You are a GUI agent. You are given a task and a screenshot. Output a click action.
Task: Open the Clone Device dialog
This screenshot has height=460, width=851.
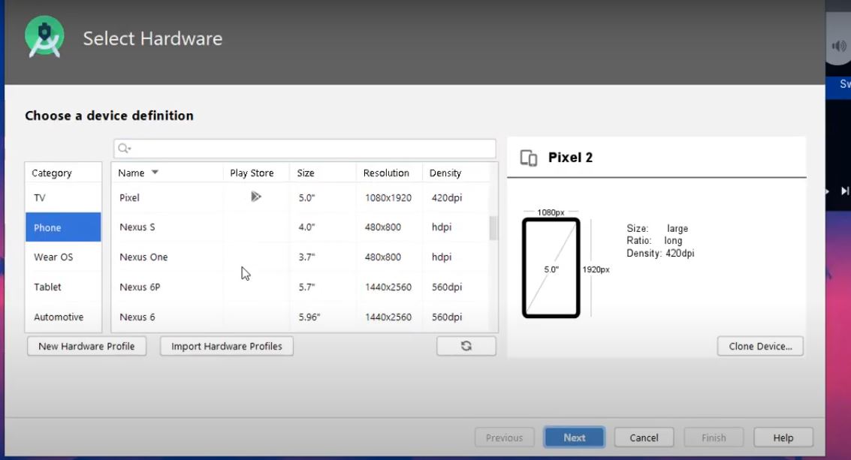[x=760, y=346]
